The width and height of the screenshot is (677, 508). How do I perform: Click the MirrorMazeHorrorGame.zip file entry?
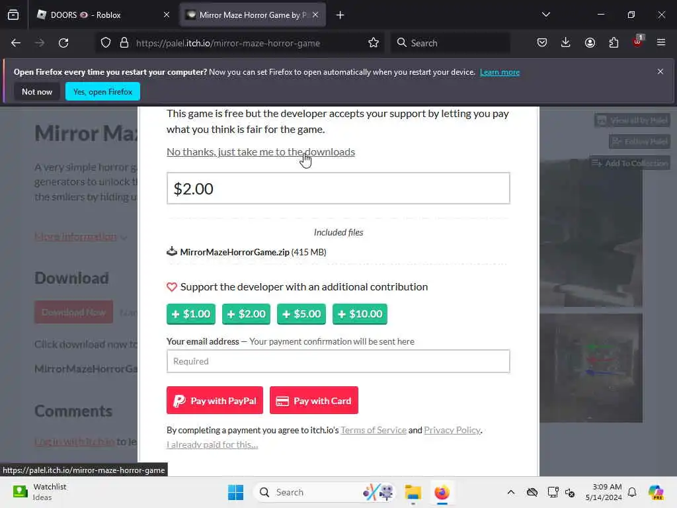coord(247,252)
